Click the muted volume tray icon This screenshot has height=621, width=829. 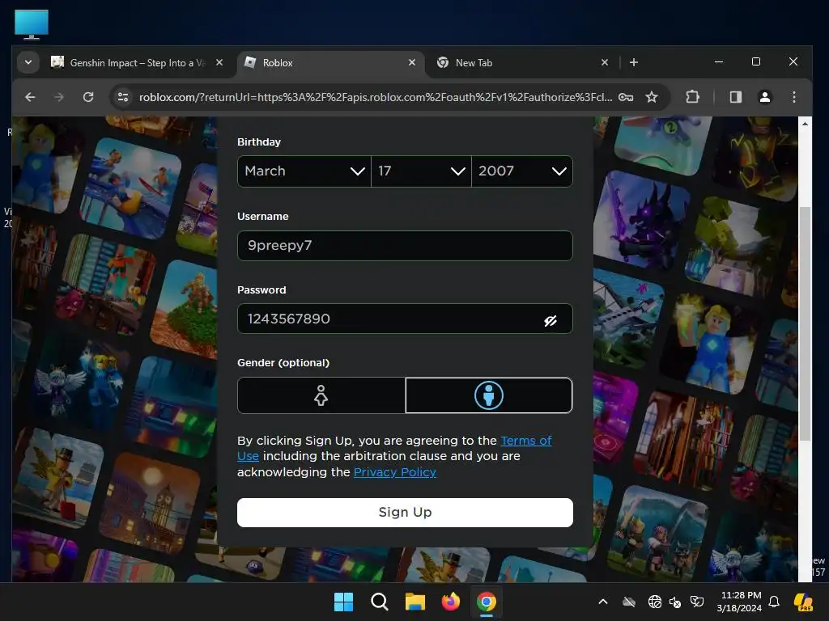pyautogui.click(x=675, y=602)
